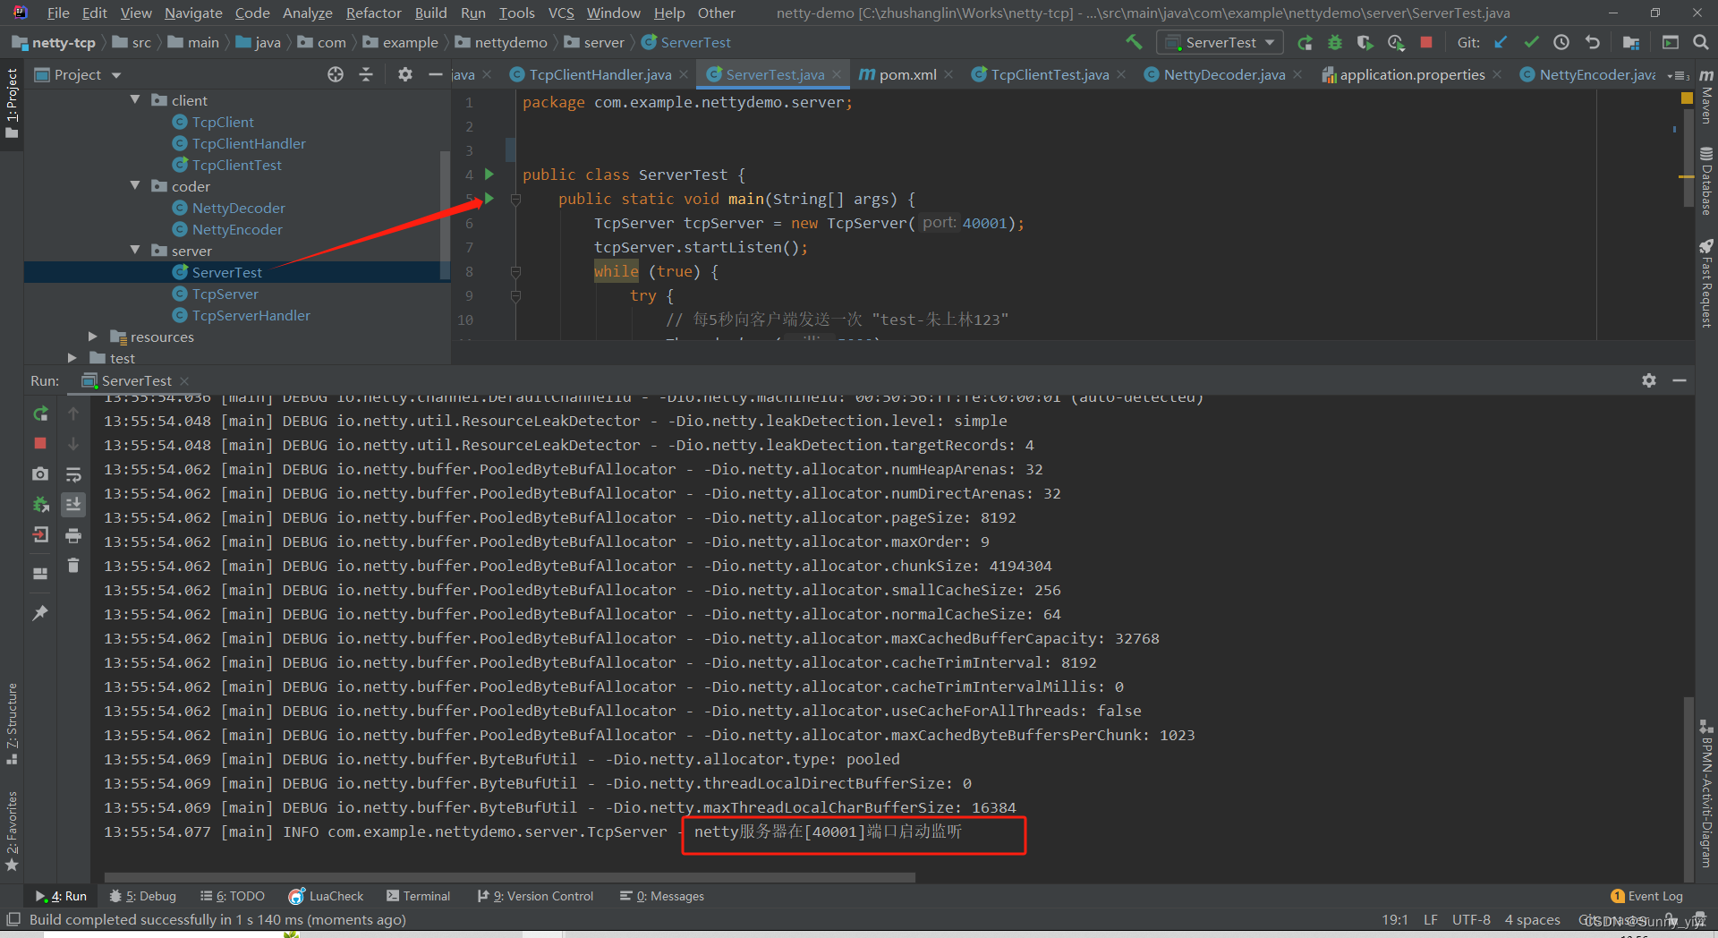The height and width of the screenshot is (938, 1718).
Task: Select TcpServerHandler in the project tree
Action: (251, 315)
